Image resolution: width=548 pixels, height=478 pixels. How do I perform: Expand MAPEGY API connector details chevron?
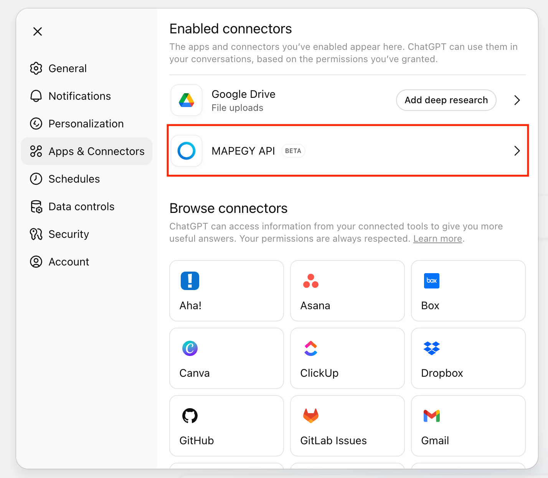[517, 151]
